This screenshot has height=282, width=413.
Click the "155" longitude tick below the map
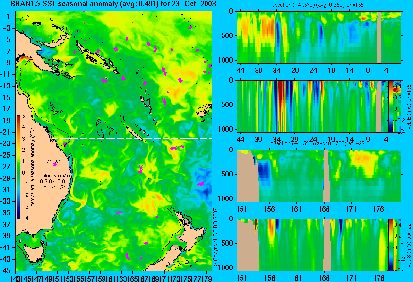coord(79,278)
